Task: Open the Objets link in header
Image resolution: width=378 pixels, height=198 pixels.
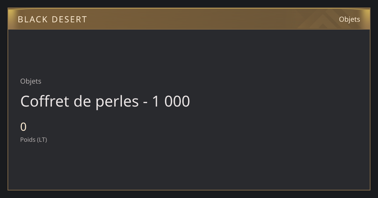Action: pyautogui.click(x=349, y=19)
